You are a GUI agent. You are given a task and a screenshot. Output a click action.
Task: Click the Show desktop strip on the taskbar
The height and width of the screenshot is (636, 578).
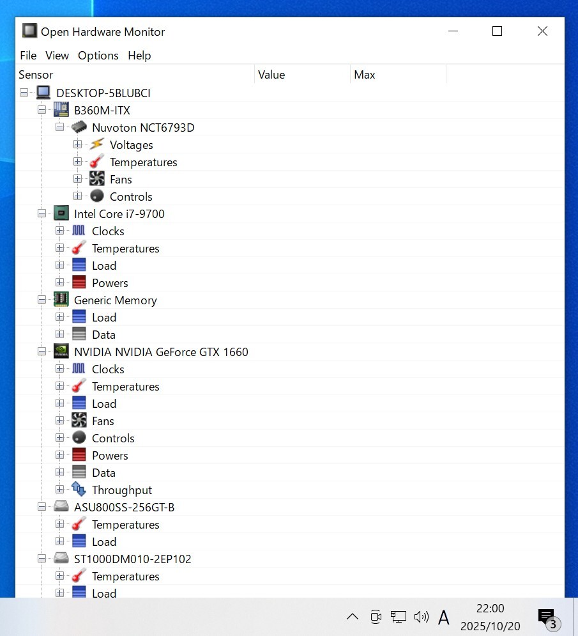point(575,617)
